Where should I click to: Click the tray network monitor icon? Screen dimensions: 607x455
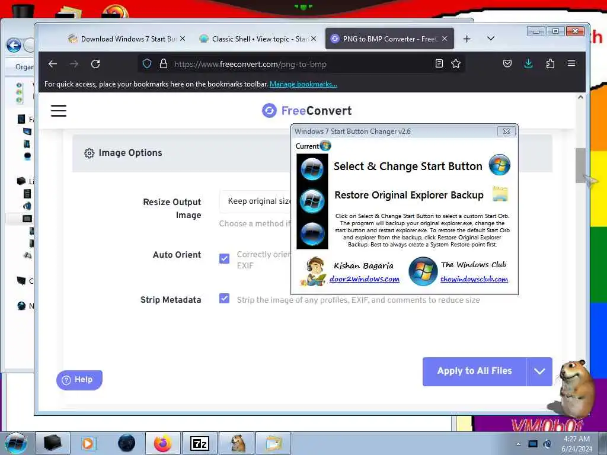533,444
